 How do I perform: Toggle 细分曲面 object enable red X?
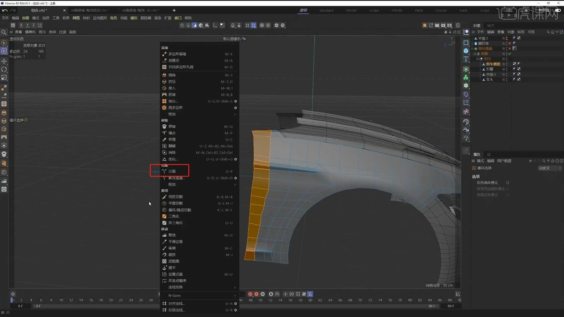[x=510, y=49]
